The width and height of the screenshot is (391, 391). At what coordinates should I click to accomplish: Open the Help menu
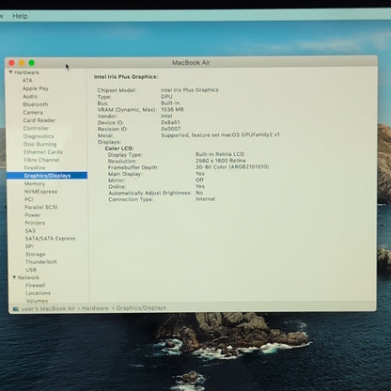click(x=20, y=16)
